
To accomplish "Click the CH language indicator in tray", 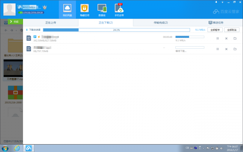I will (x=187, y=148).
